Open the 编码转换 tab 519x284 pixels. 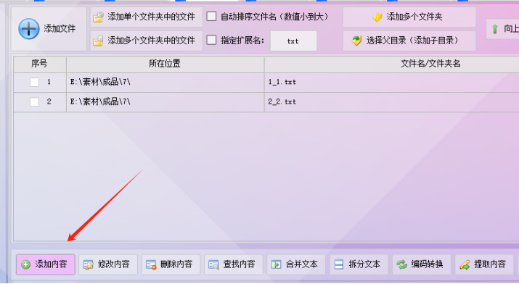pos(422,264)
